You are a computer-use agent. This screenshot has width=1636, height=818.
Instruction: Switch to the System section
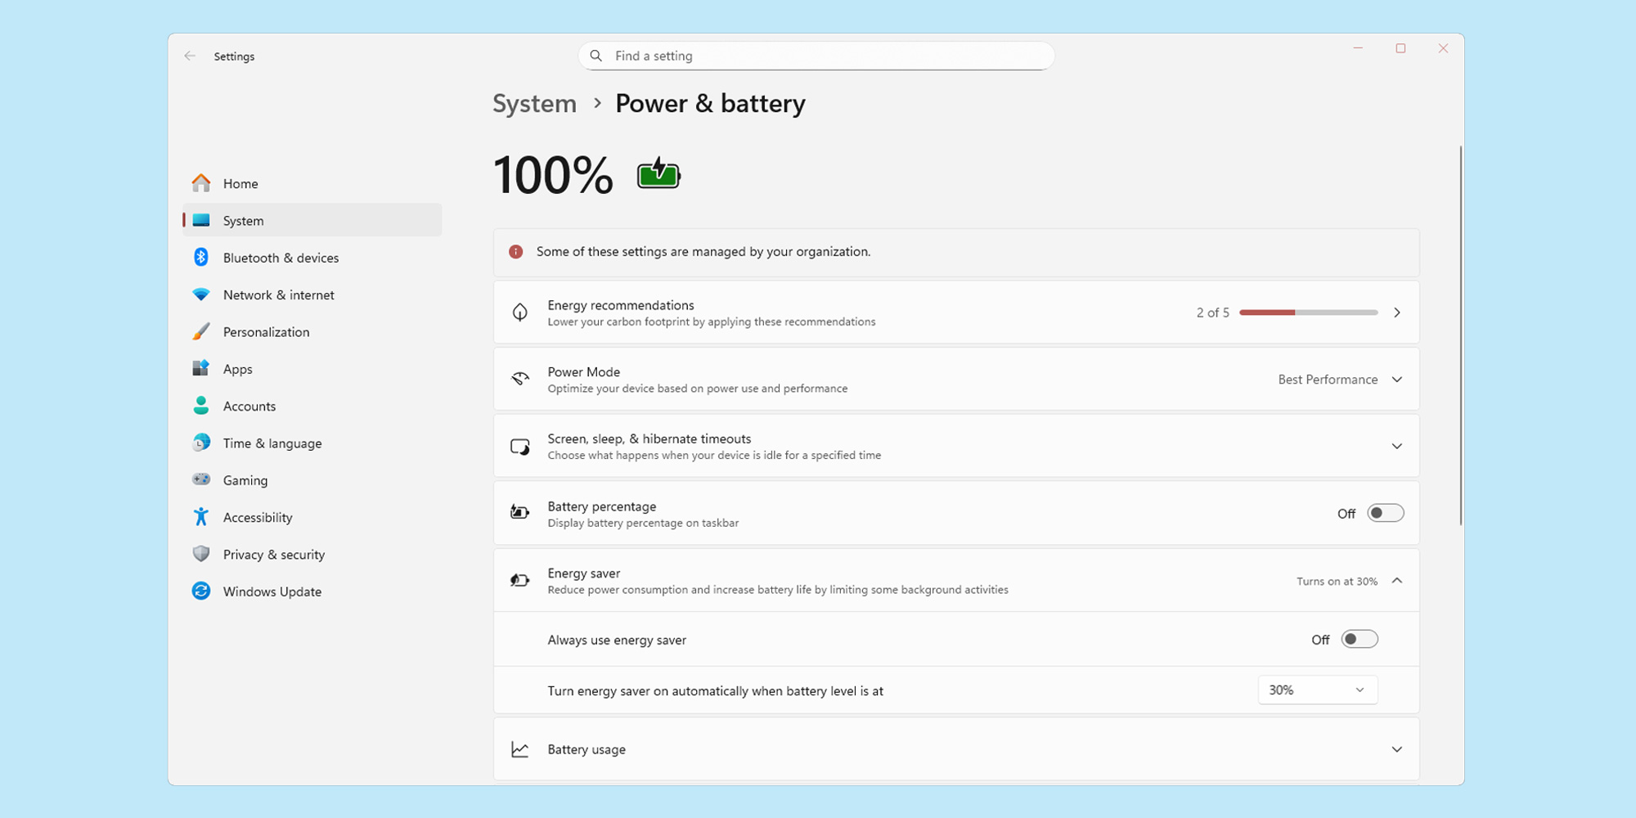click(x=242, y=220)
